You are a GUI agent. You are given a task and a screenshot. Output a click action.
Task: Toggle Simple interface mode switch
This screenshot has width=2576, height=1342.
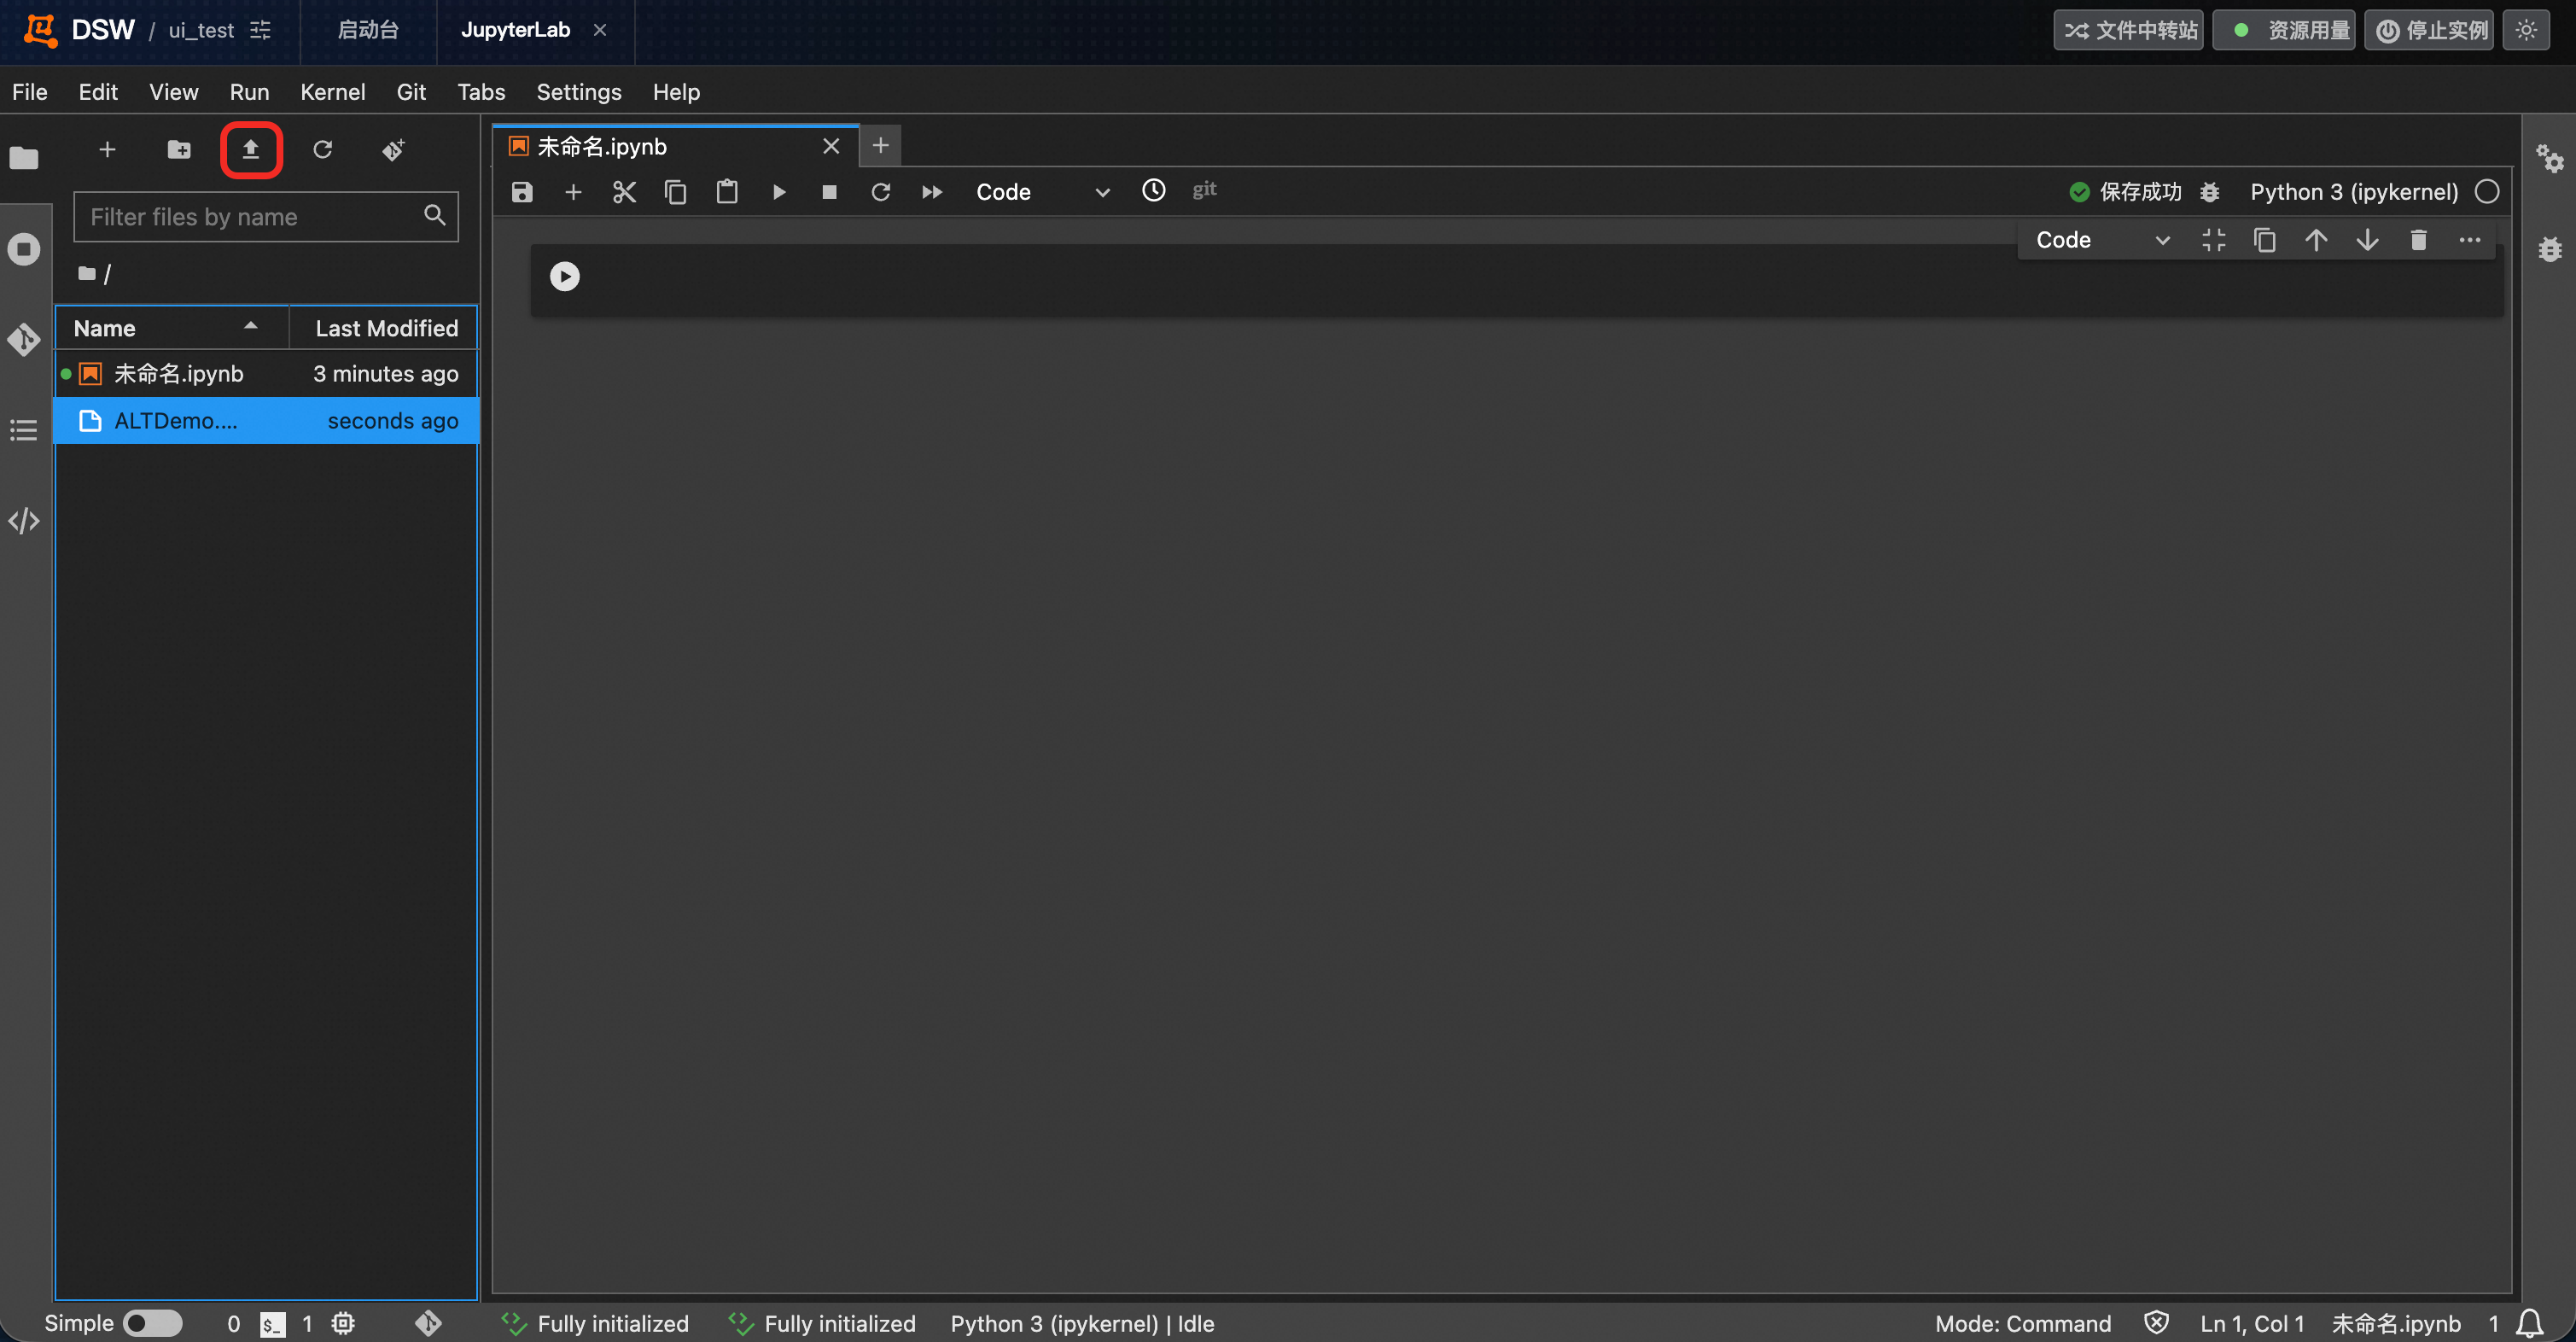[x=153, y=1323]
